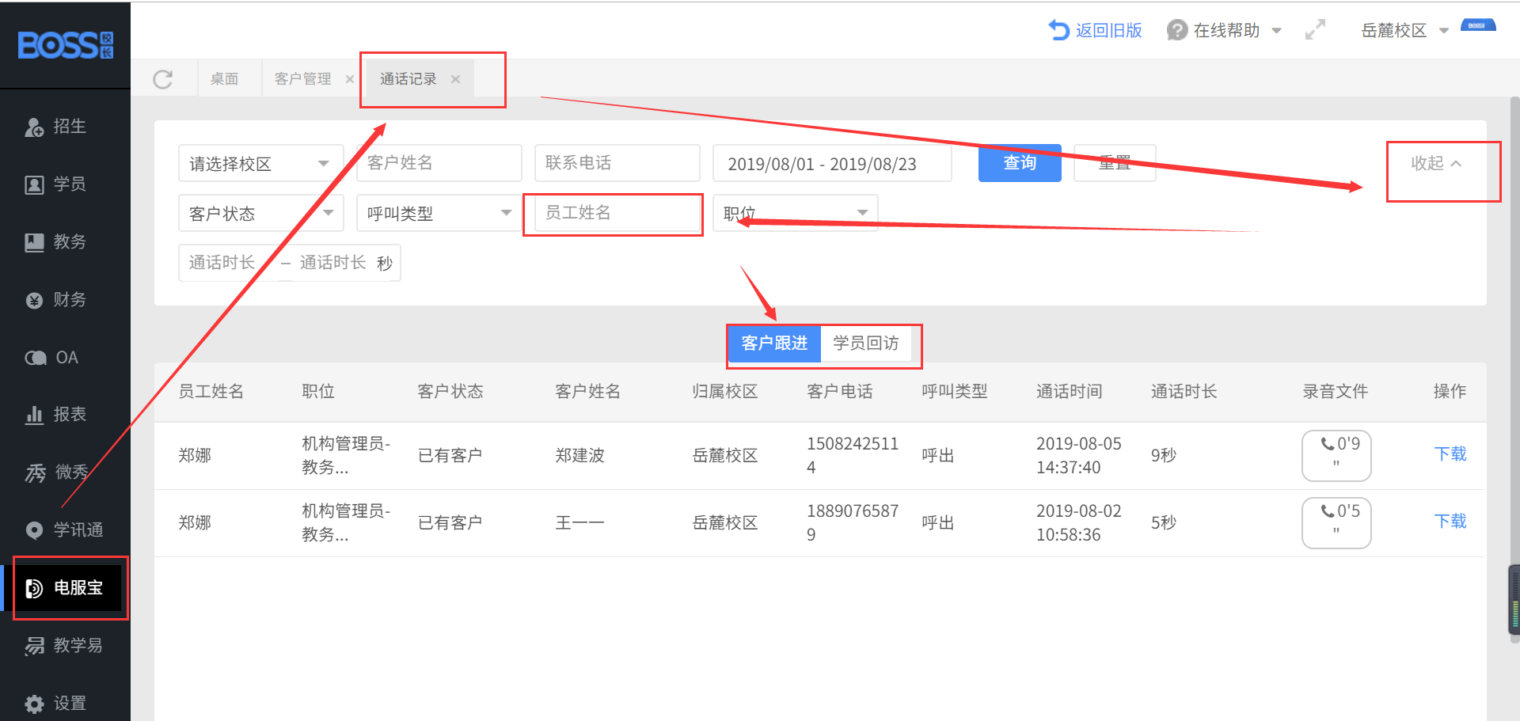Click the 通话时长 column header

[1184, 392]
